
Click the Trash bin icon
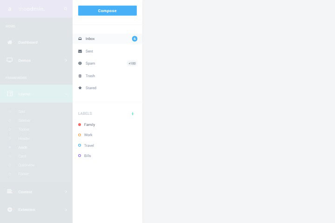tap(80, 76)
